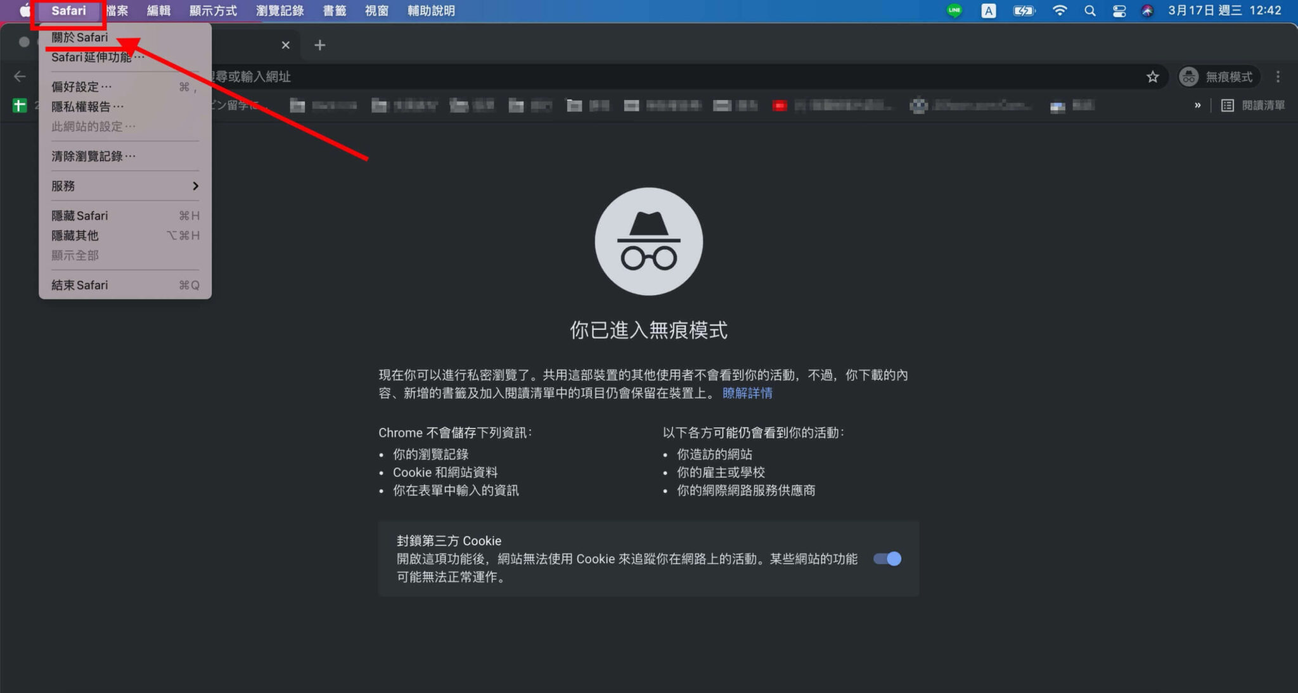The height and width of the screenshot is (693, 1298).
Task: Click the green plus bookmark icon
Action: coord(20,106)
